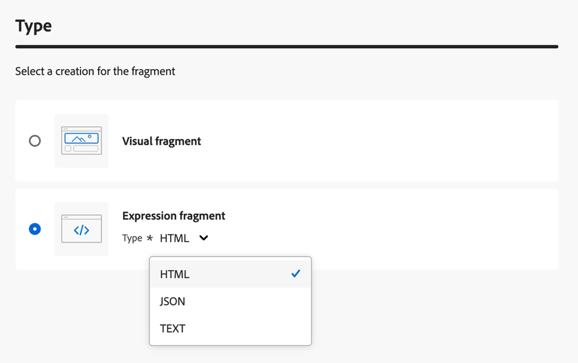Viewport: 578px width, 363px height.
Task: Click the Expression fragment code brackets icon
Action: click(x=82, y=230)
